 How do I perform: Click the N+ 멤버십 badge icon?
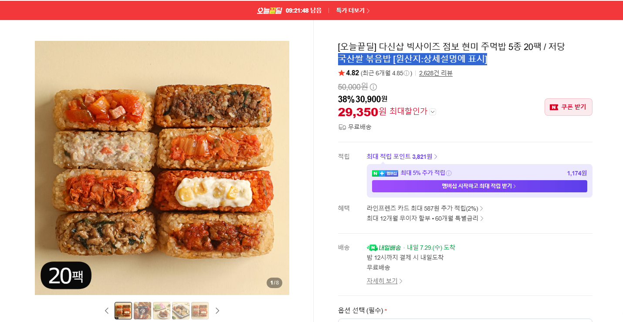(x=385, y=173)
